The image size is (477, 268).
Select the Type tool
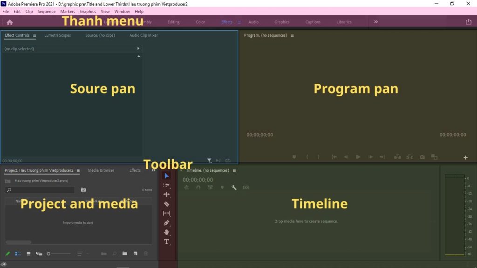[167, 241]
